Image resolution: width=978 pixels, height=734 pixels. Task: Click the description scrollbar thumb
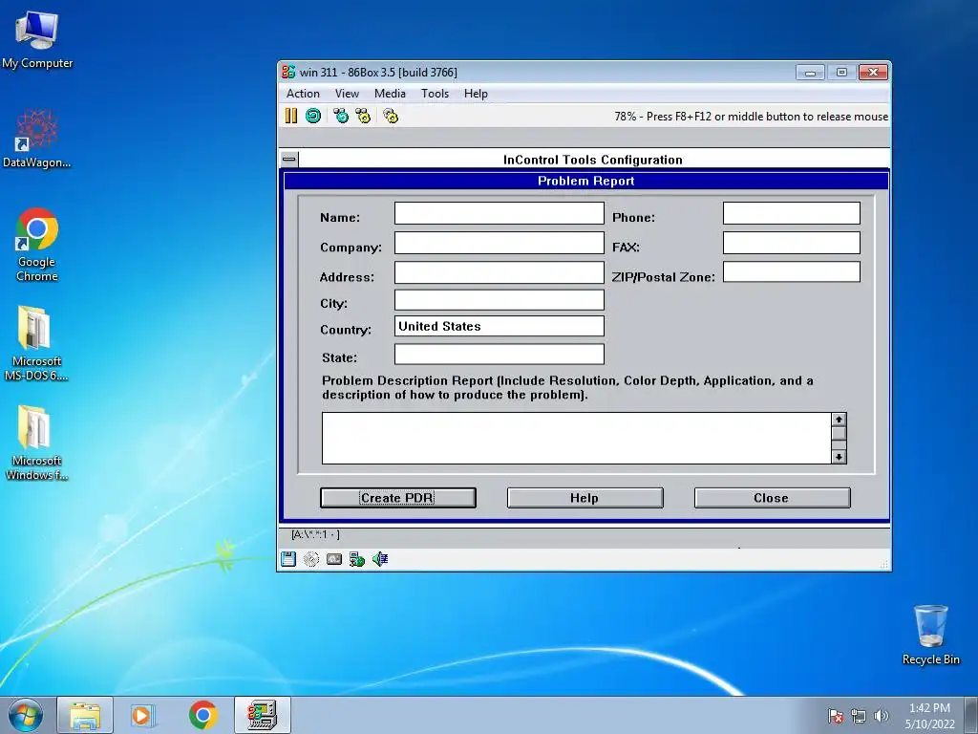(x=839, y=433)
